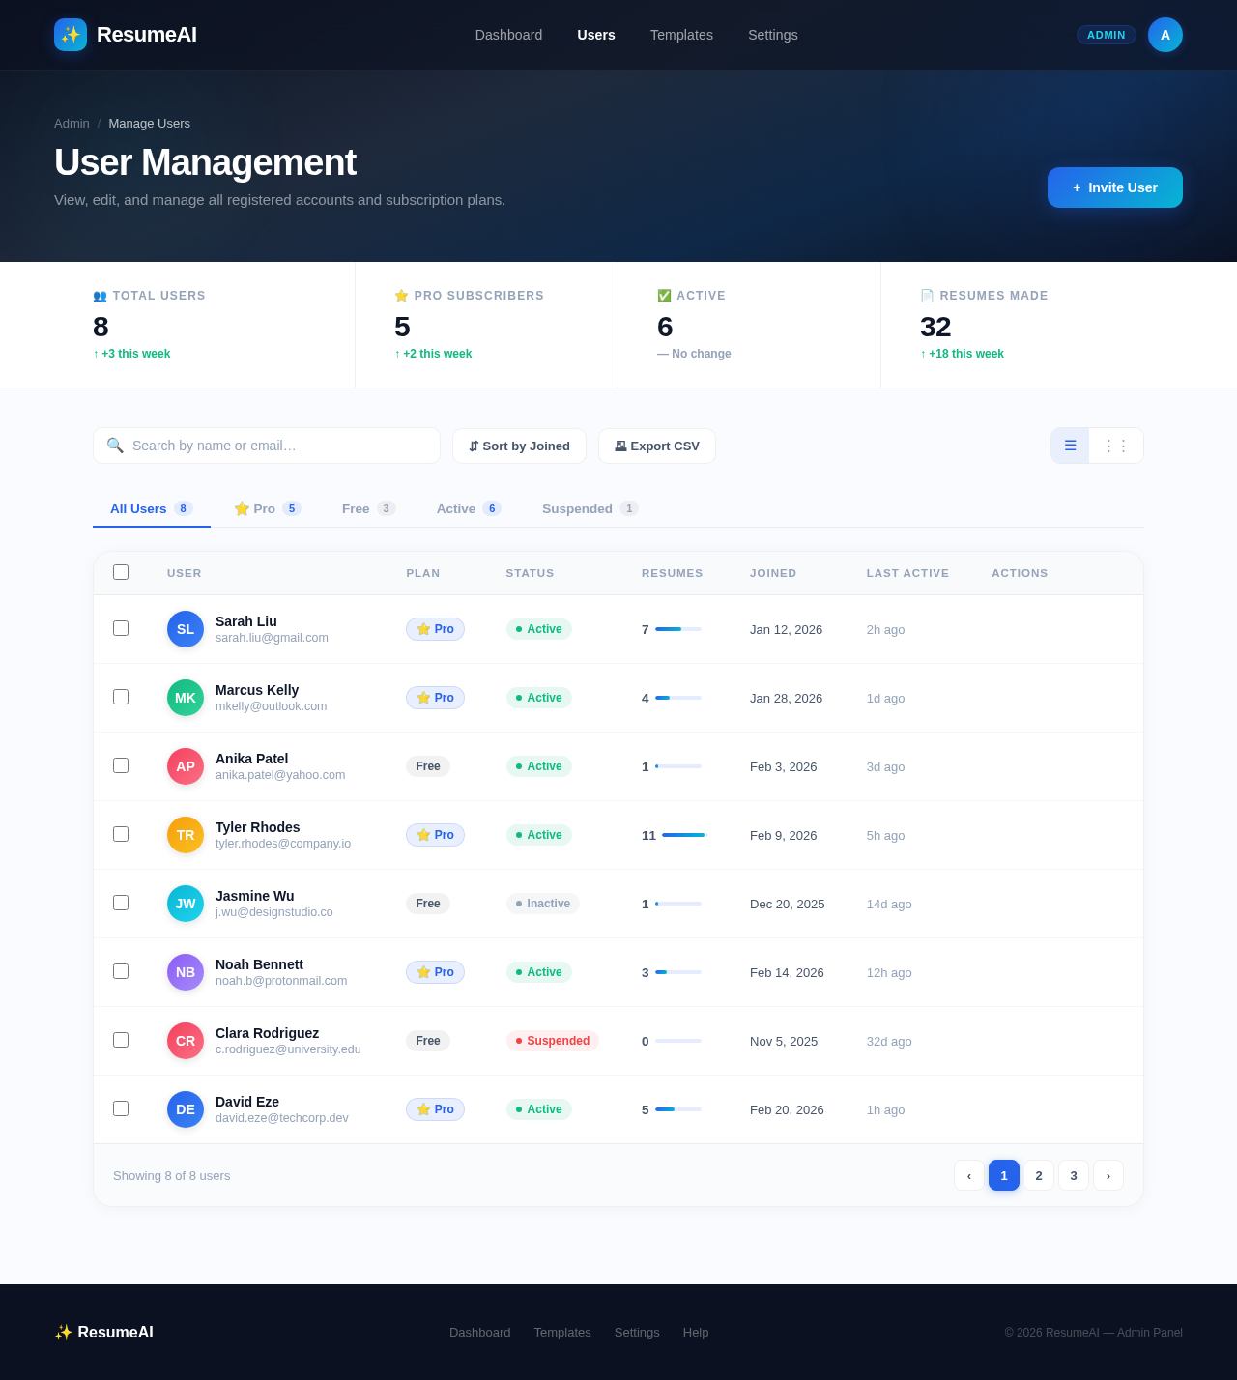Click the ResumeAI sparkle logo in the header

70,35
